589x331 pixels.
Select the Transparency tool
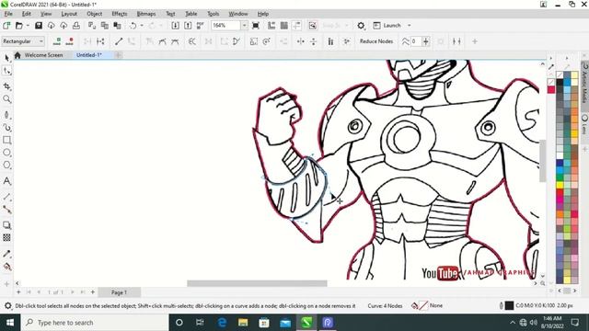tap(6, 237)
